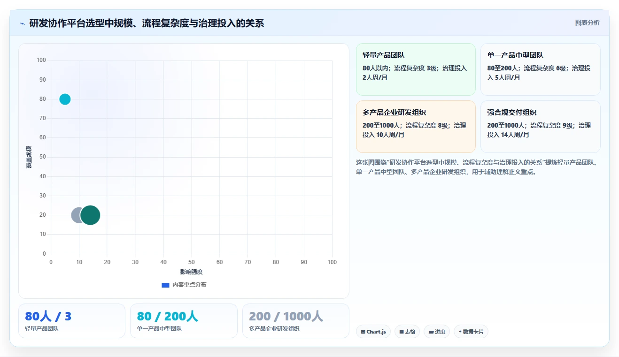Click the 80 / 200人 stat card
Screen dimensions: 619x357
(x=184, y=321)
